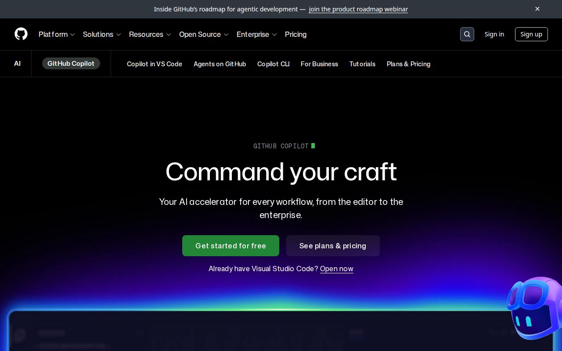This screenshot has width=562, height=351.
Task: Open join the product roadmap webinar link
Action: (x=358, y=9)
